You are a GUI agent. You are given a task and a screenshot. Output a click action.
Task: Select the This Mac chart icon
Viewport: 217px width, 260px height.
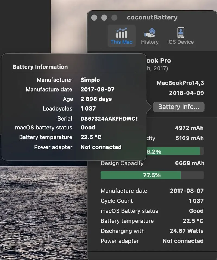coord(122,33)
